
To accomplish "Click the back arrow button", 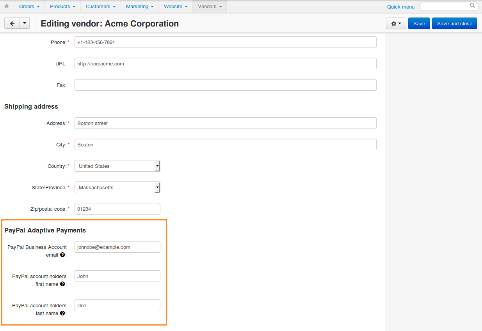I will 12,23.
